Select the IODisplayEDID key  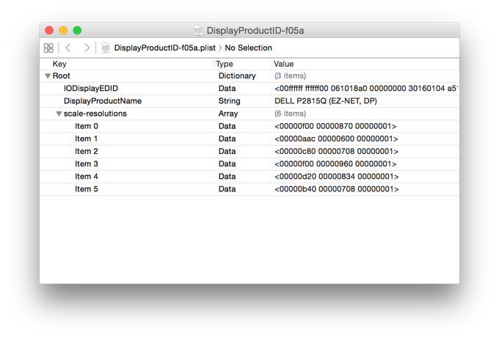click(91, 89)
